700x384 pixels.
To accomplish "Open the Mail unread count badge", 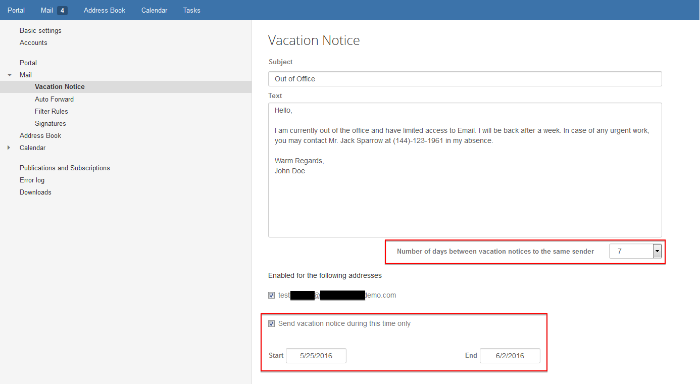I will tap(62, 10).
